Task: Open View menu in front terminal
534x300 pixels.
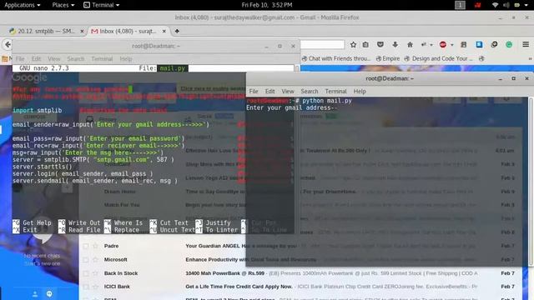Action: (288, 91)
